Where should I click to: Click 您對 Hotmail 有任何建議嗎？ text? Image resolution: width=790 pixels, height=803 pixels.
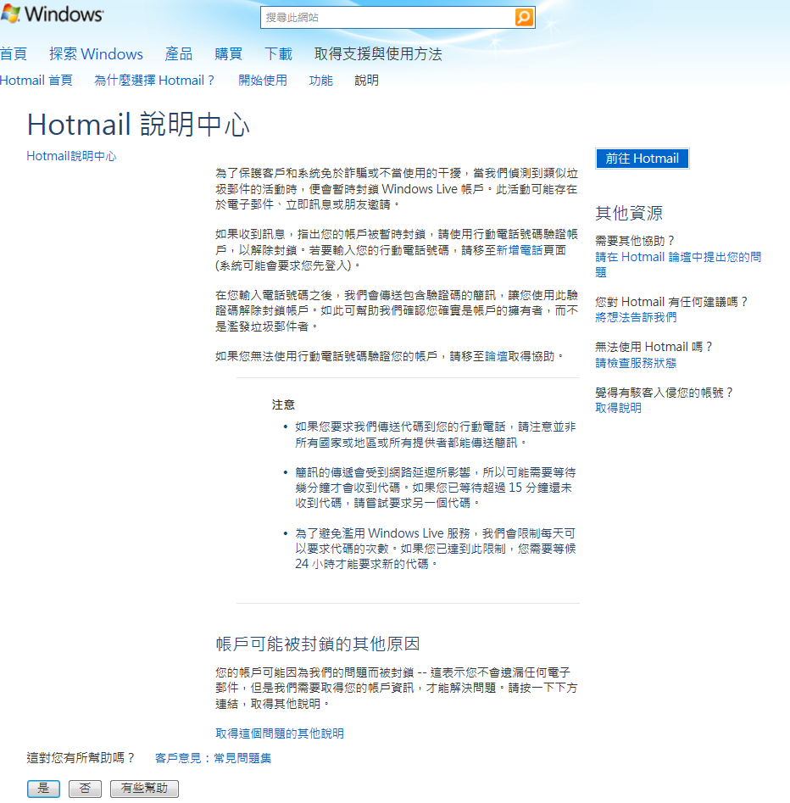671,302
